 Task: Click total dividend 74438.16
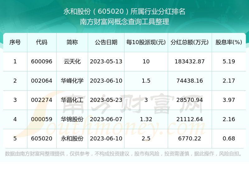tap(190, 81)
